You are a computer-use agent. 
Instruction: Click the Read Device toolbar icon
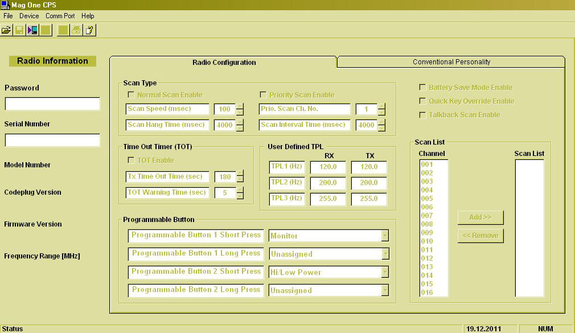coord(32,30)
